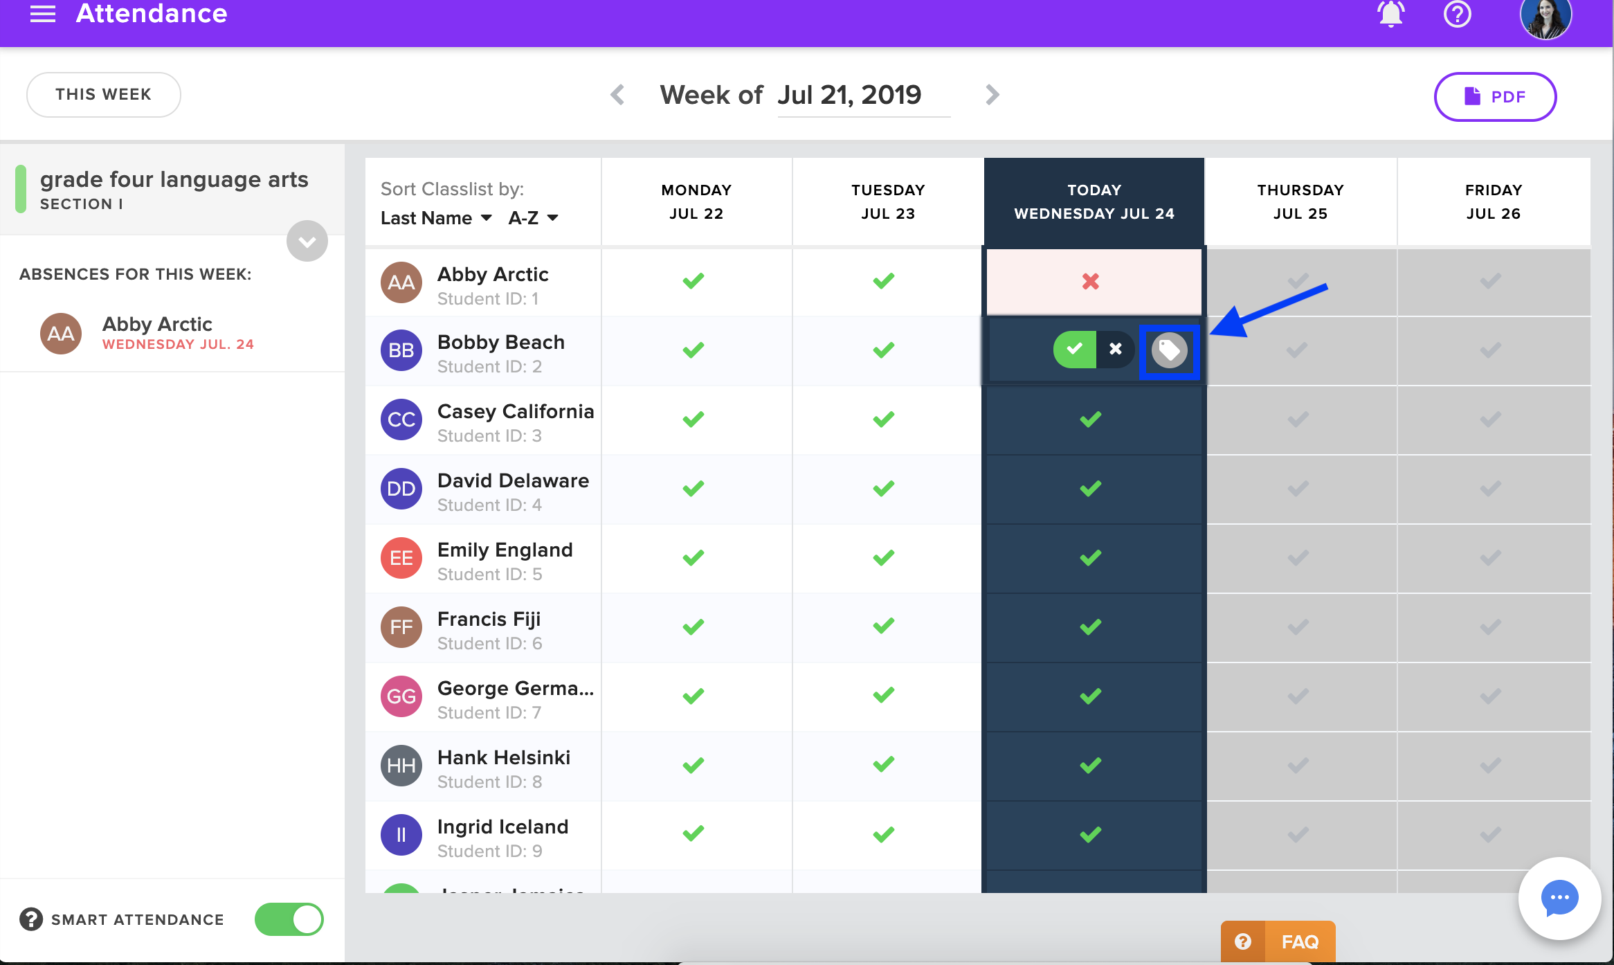Click the tag icon for Bobby Beach
This screenshot has width=1614, height=965.
(x=1169, y=350)
